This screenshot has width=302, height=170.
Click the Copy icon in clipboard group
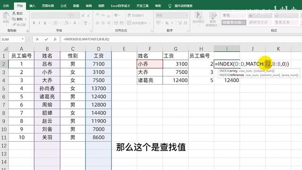pos(14,19)
